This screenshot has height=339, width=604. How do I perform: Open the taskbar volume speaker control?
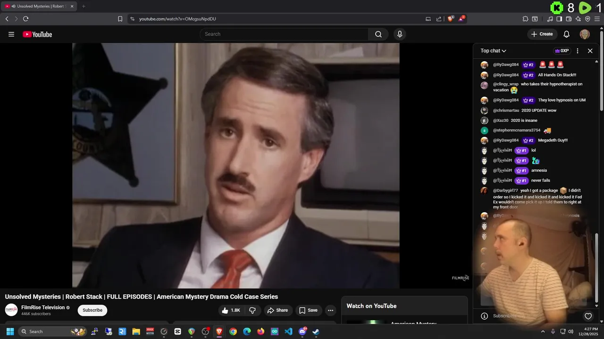pyautogui.click(x=571, y=331)
